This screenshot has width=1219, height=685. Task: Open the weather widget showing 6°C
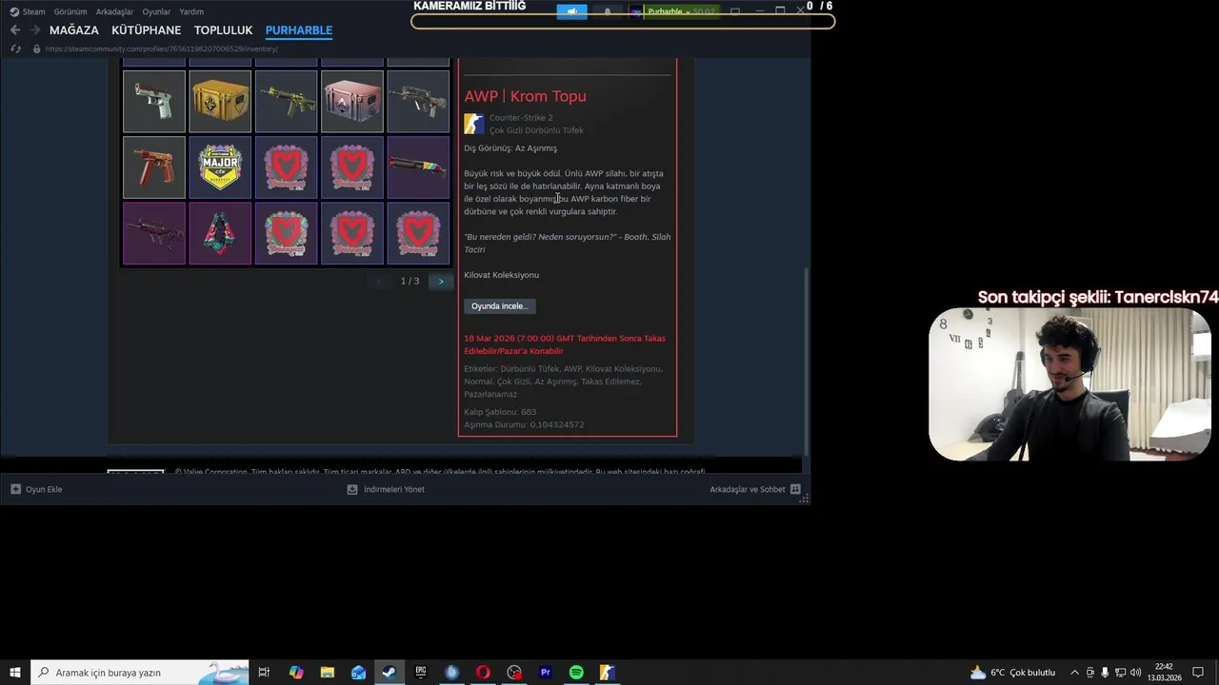coord(1012,673)
